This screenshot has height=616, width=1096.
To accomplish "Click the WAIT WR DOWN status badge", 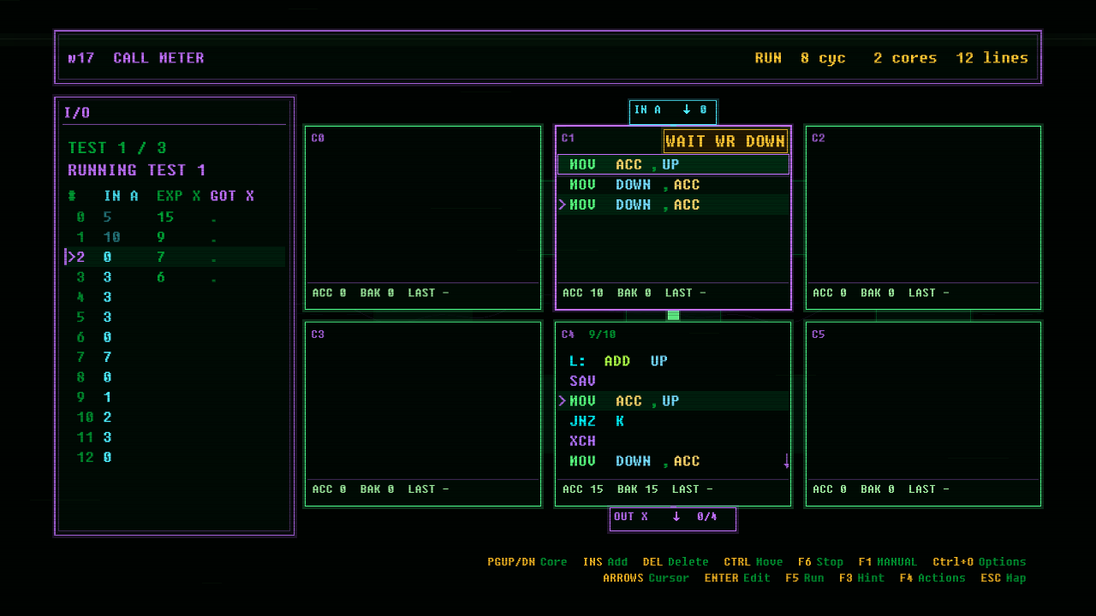I will [x=725, y=141].
